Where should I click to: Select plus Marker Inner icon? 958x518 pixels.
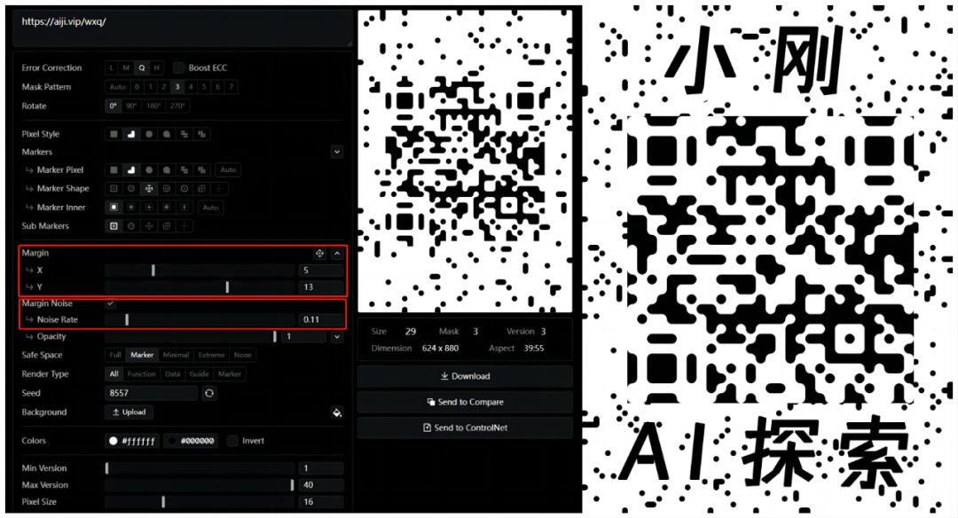(149, 208)
